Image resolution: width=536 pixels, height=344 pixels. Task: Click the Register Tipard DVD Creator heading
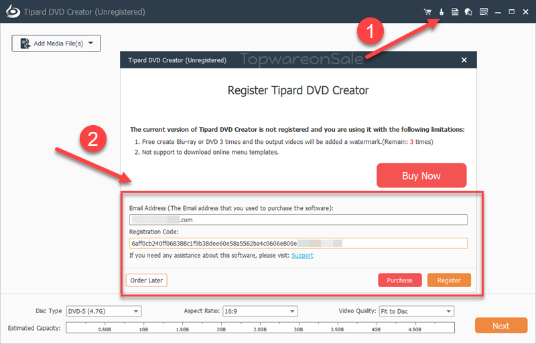[x=298, y=90]
